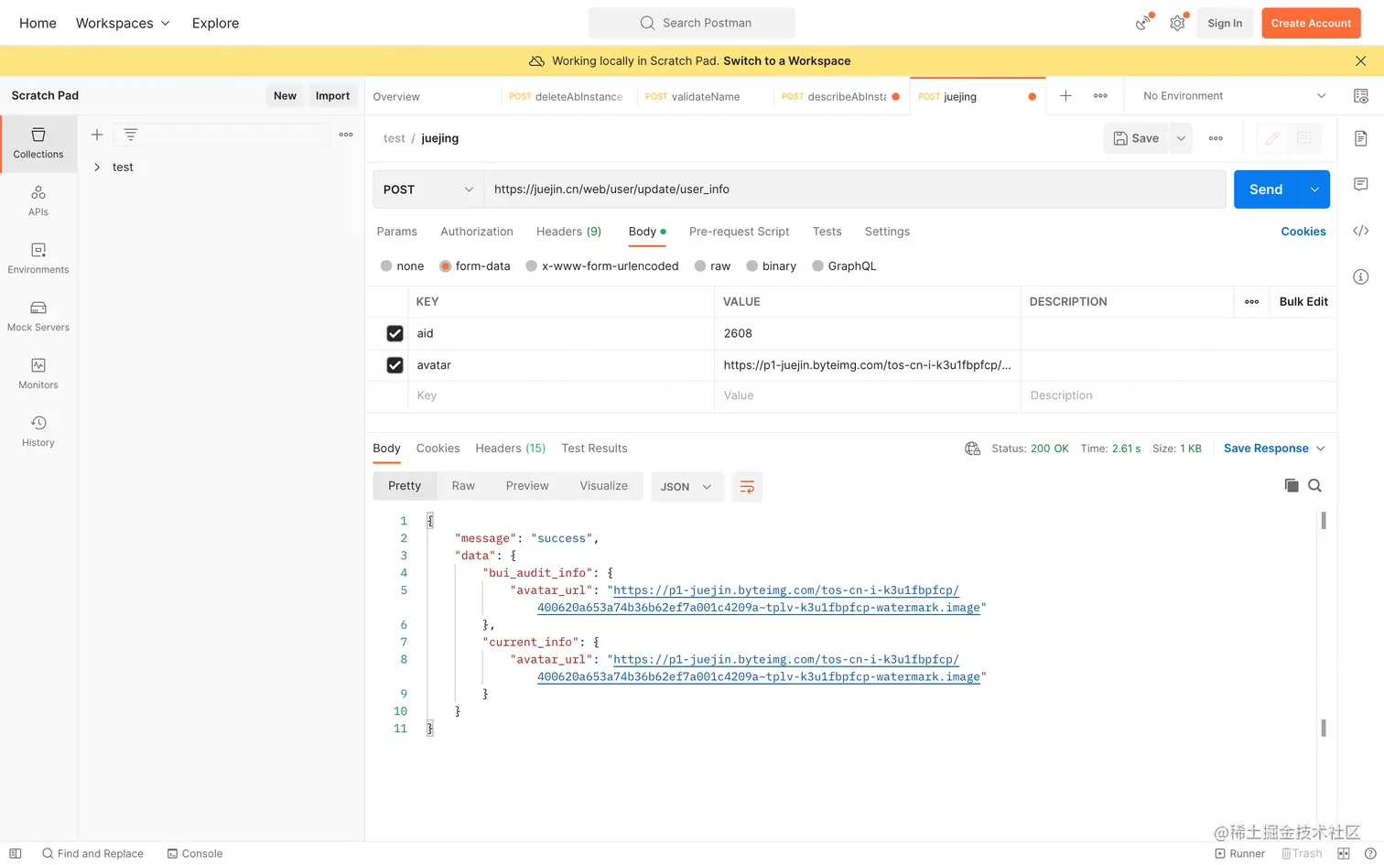1384x865 pixels.
Task: Select the x-www-form-urlencoded body type
Action: tap(531, 266)
